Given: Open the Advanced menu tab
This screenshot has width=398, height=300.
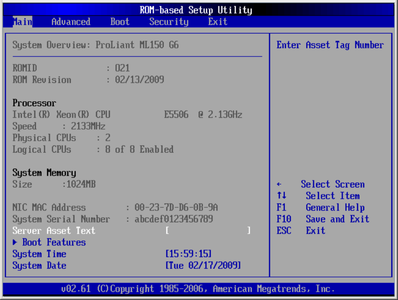Looking at the screenshot, I should tap(71, 22).
